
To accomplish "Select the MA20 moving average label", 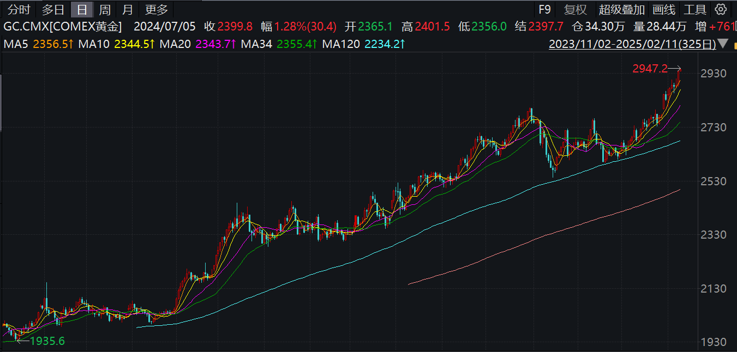I will [198, 44].
